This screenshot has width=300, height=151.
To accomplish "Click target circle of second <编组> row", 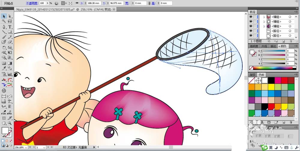I will 290,21.
